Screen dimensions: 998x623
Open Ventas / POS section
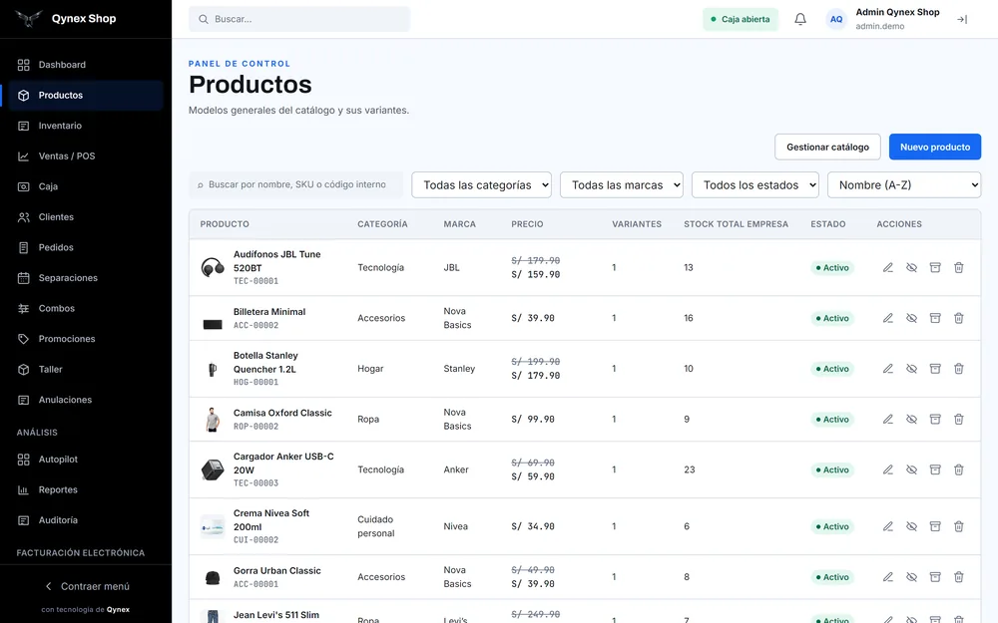(x=86, y=156)
